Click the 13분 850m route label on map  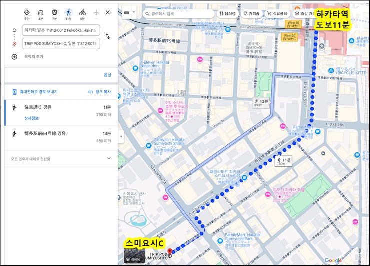pos(261,103)
